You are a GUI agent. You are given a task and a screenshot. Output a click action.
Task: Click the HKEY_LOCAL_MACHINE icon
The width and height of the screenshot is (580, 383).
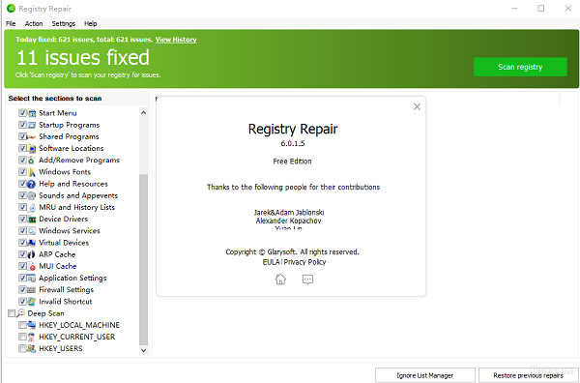pos(32,325)
